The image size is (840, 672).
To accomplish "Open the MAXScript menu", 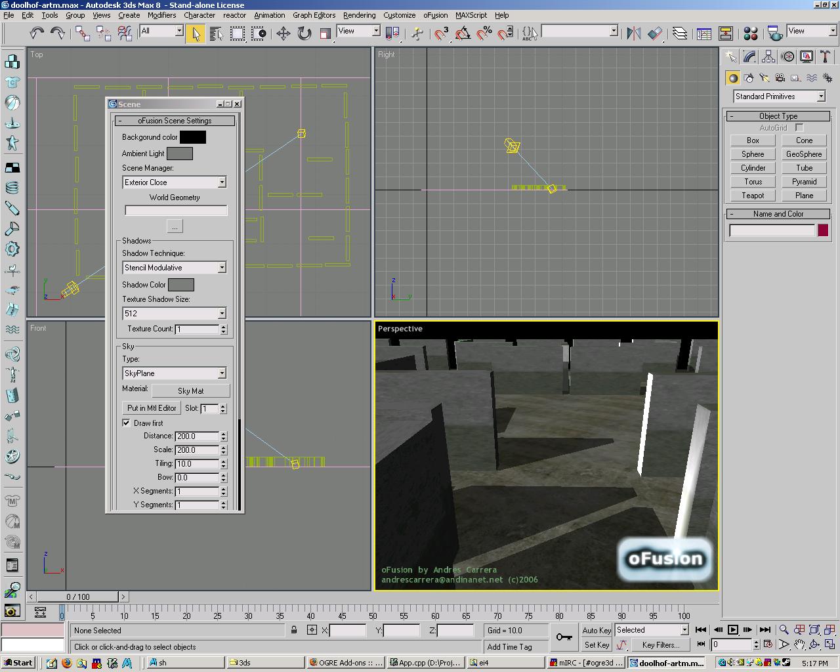I will [471, 15].
